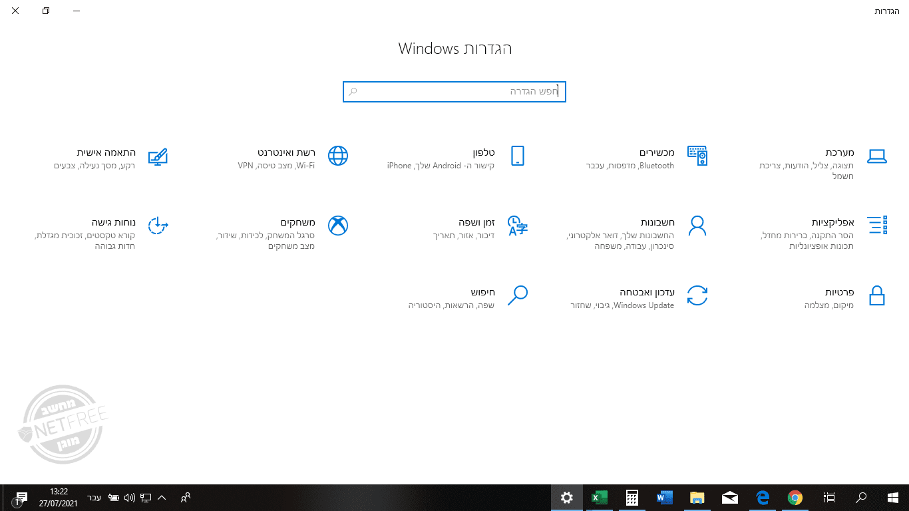Open Calculator from the taskbar
Viewport: 909px width, 511px height.
(632, 498)
